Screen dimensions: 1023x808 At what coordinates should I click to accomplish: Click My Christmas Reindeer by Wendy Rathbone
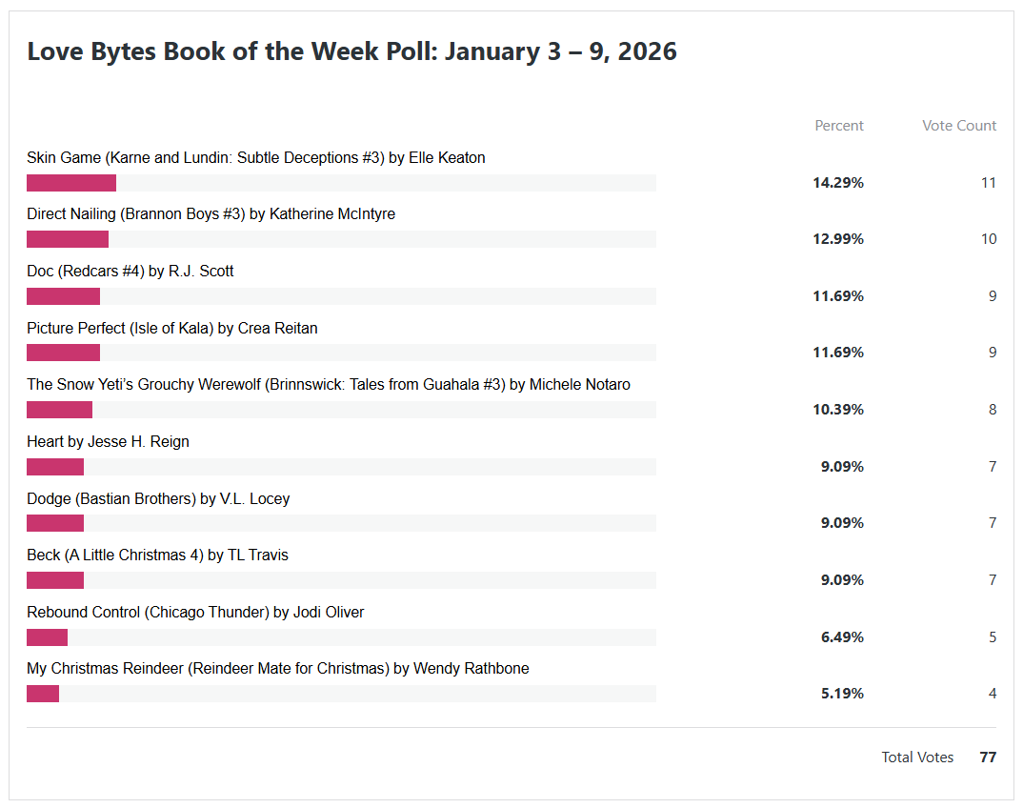tap(277, 669)
